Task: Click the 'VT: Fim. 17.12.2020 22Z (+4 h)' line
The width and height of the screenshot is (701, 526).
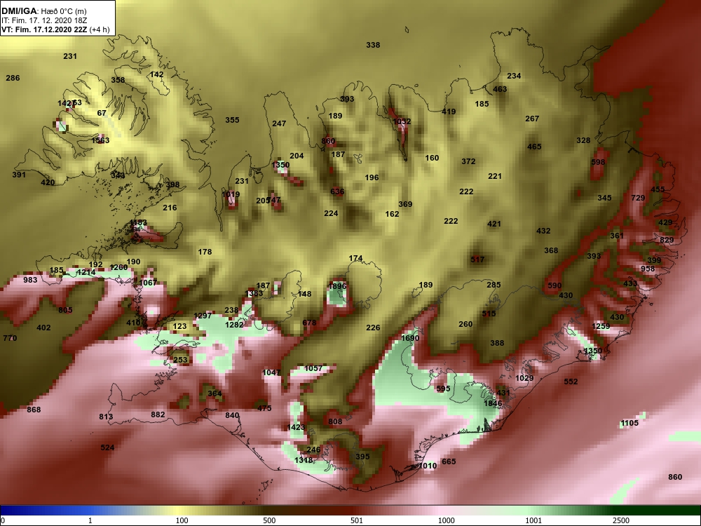Action: tap(55, 29)
